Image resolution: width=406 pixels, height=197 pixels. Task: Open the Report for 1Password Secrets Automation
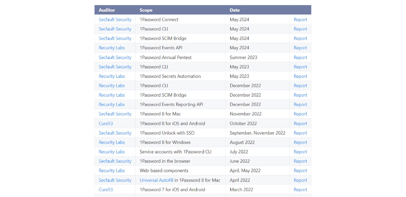[300, 76]
